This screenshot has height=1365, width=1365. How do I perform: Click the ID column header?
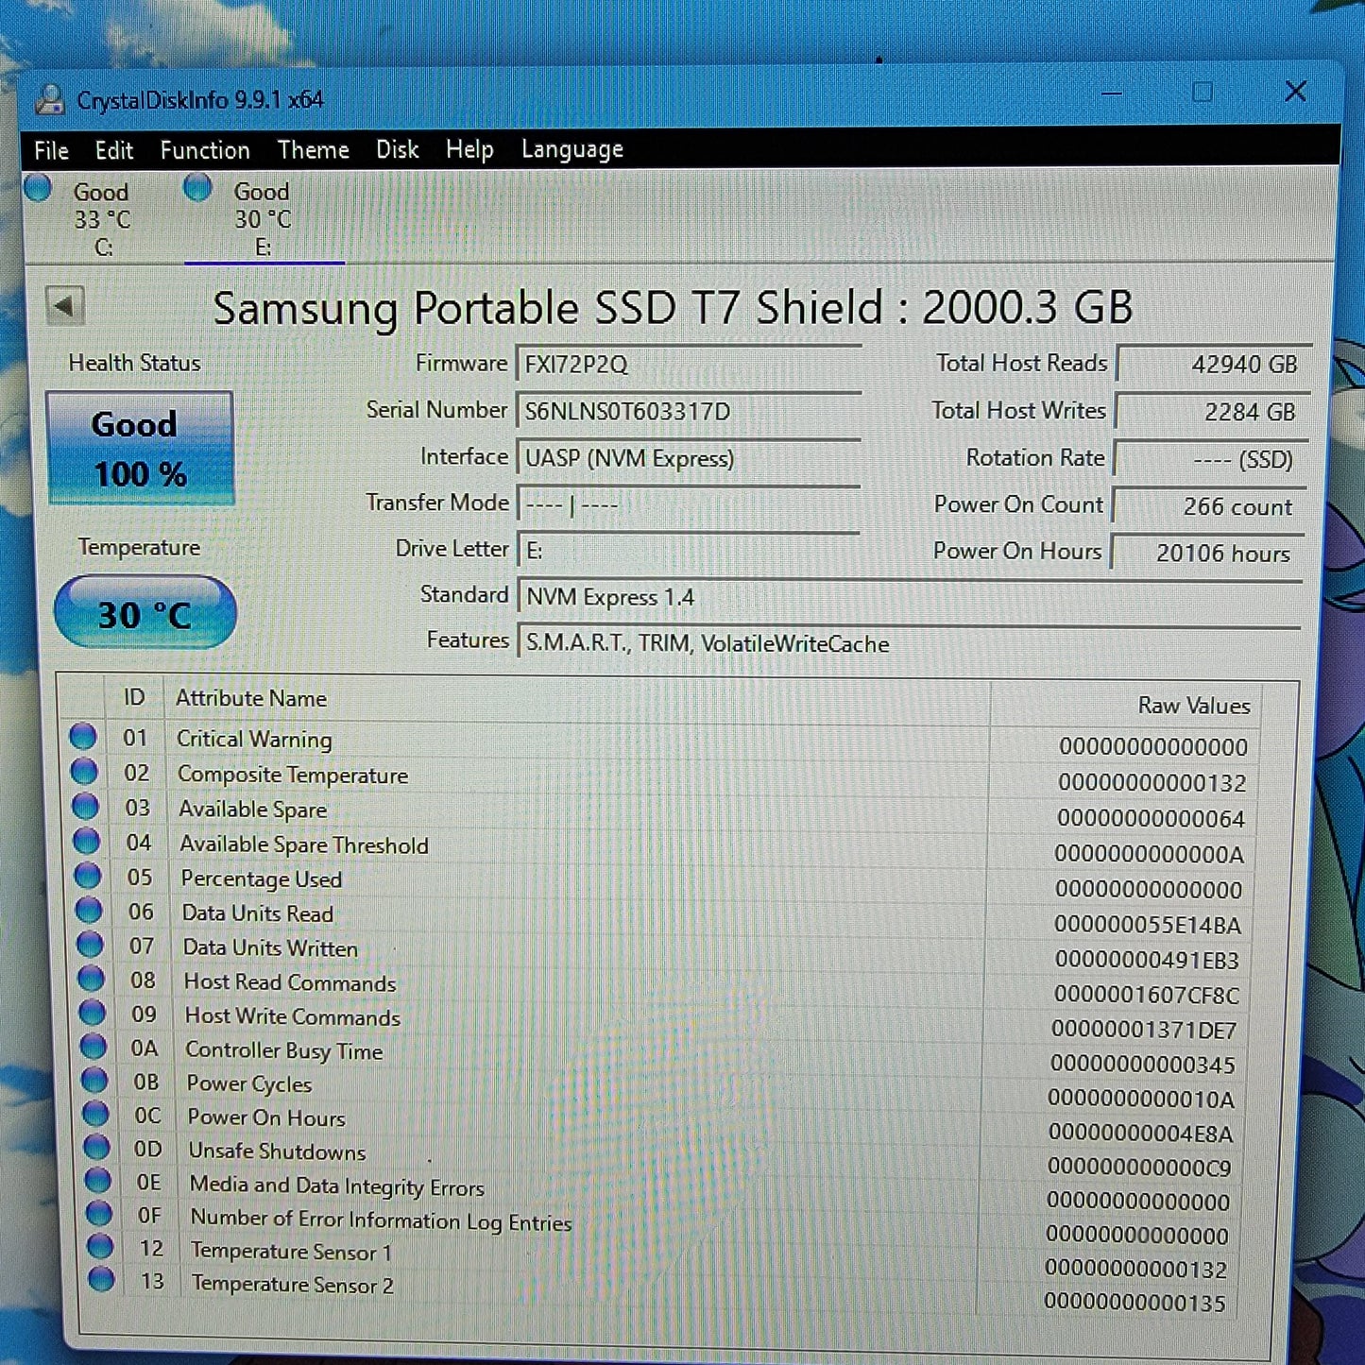click(134, 697)
